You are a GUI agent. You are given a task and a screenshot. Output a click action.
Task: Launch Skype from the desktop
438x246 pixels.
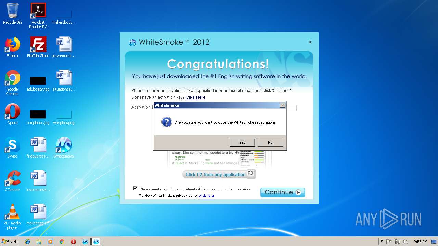tap(12, 148)
